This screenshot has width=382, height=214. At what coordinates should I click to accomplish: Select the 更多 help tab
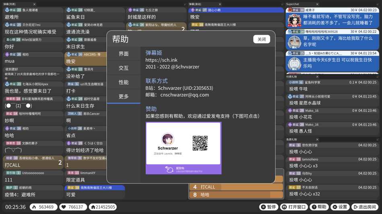123,96
